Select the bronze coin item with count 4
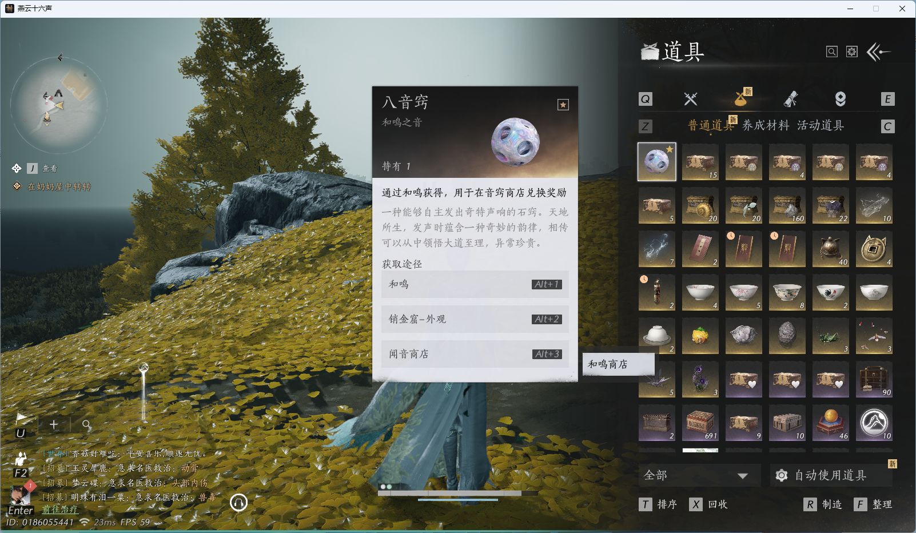 pyautogui.click(x=874, y=249)
